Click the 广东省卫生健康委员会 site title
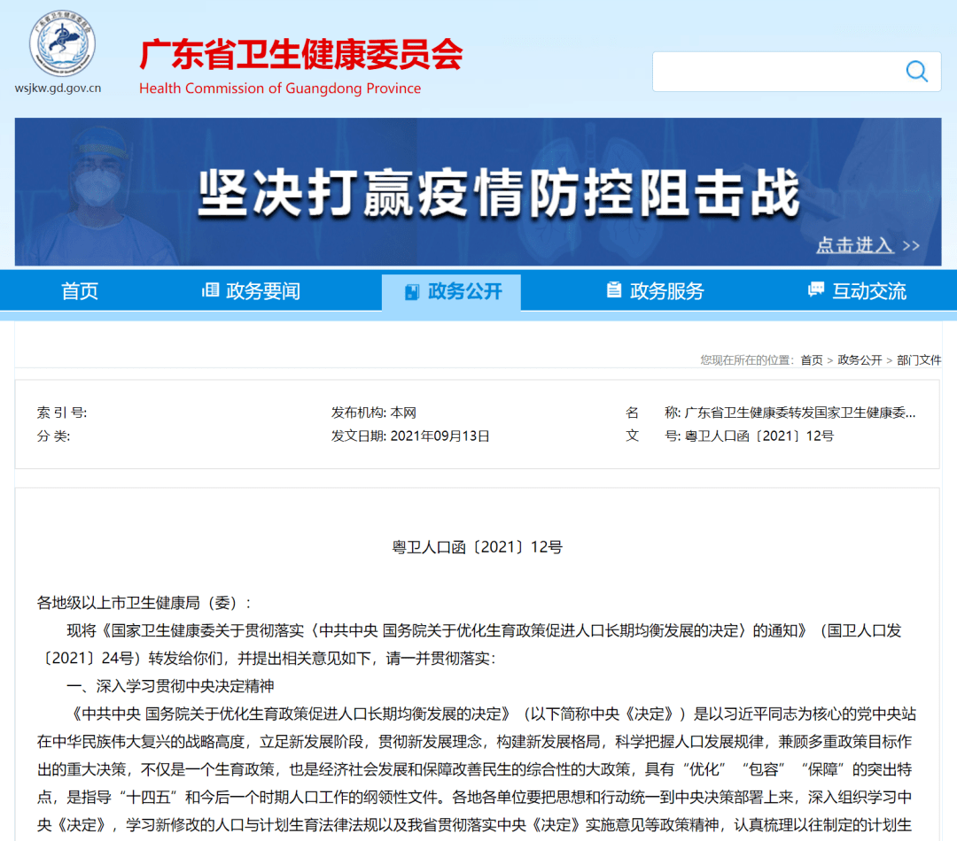Image resolution: width=957 pixels, height=841 pixels. [301, 54]
